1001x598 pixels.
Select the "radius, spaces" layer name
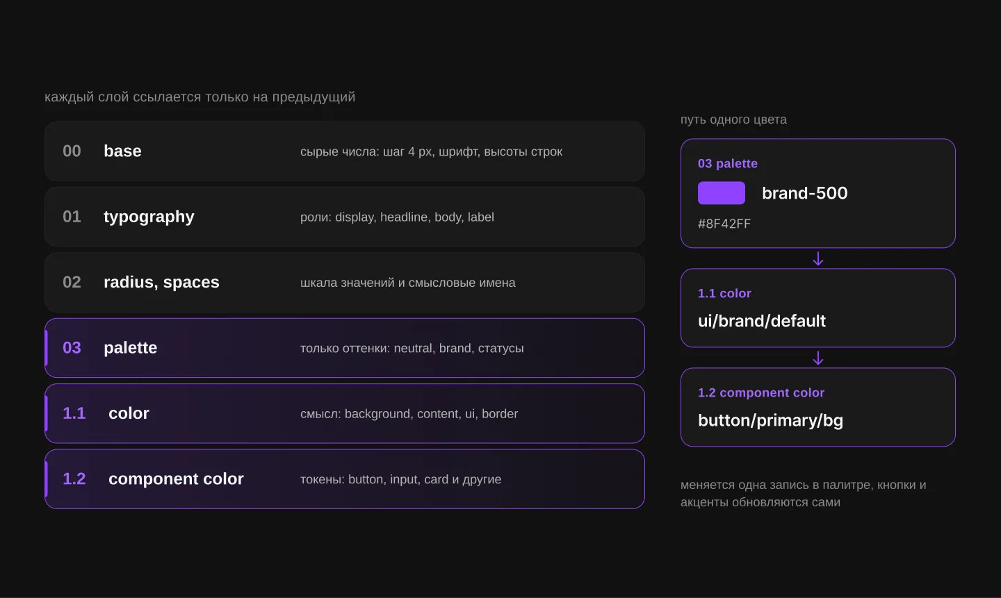pos(161,282)
